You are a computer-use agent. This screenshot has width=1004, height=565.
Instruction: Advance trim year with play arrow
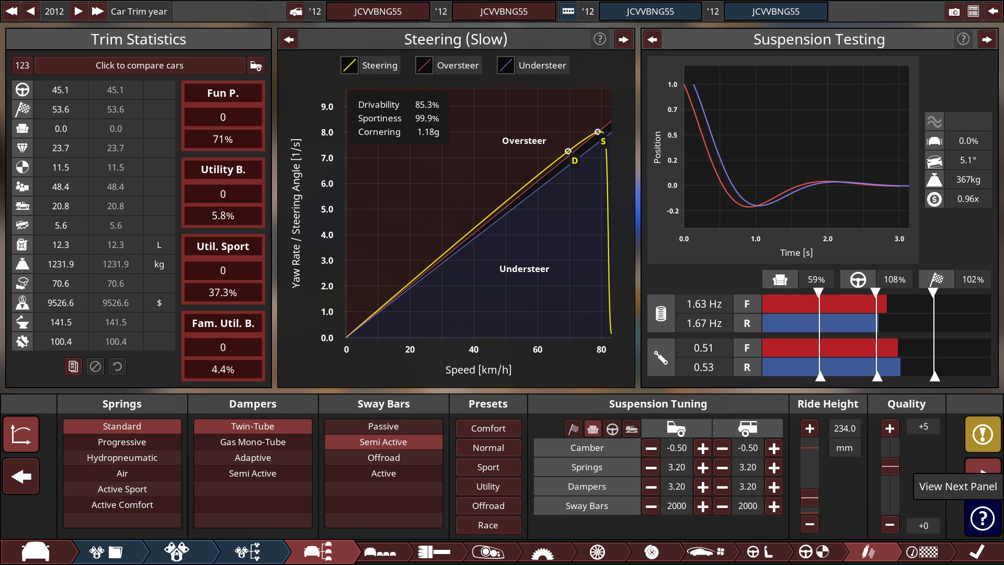[78, 11]
